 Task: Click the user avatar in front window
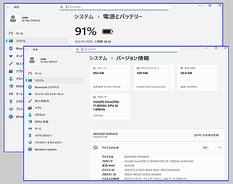tap(32, 60)
